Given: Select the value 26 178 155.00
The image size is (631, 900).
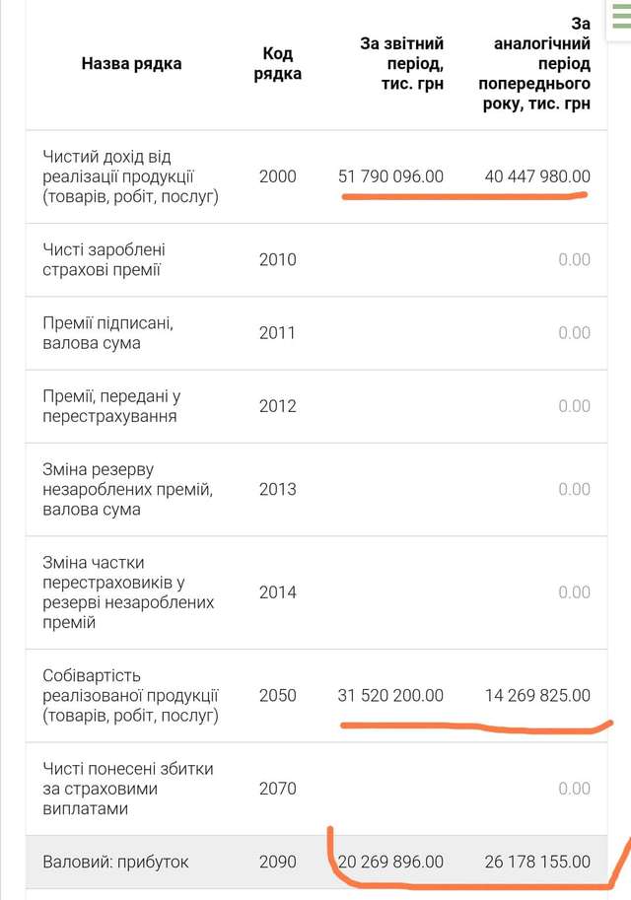Looking at the screenshot, I should (x=537, y=863).
